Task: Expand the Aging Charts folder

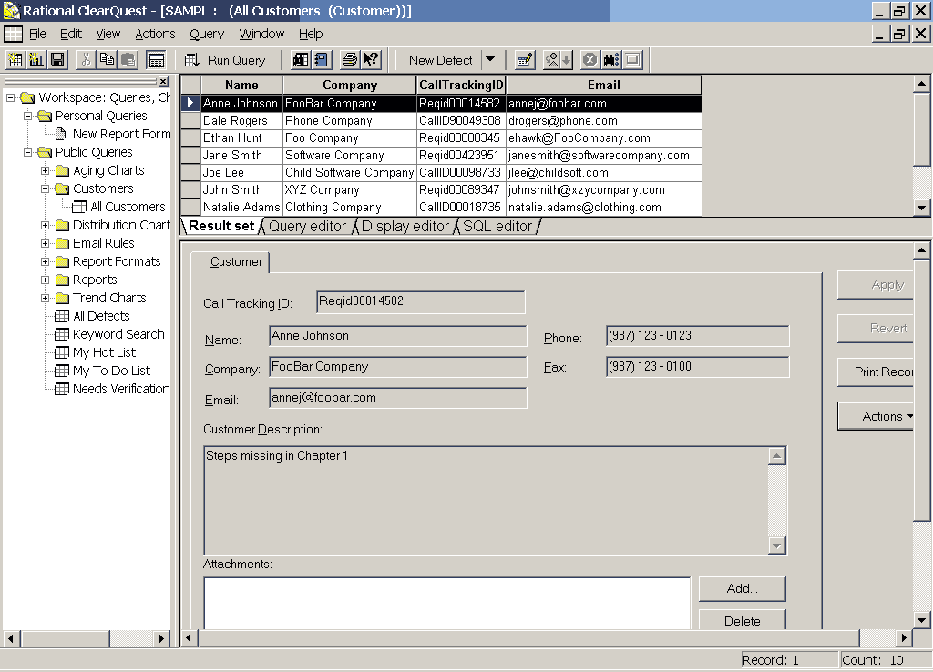Action: coord(46,170)
